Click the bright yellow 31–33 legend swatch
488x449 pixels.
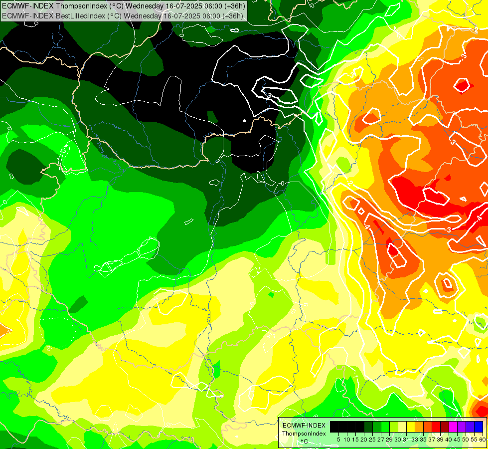411,427
